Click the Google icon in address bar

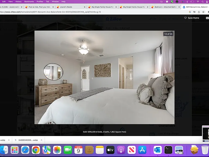click(190, 12)
